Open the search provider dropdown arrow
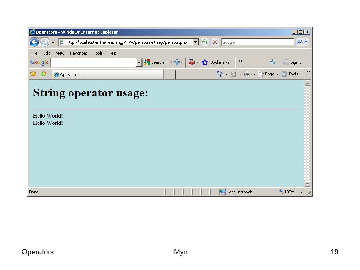Image resolution: width=360 pixels, height=270 pixels. pos(306,42)
